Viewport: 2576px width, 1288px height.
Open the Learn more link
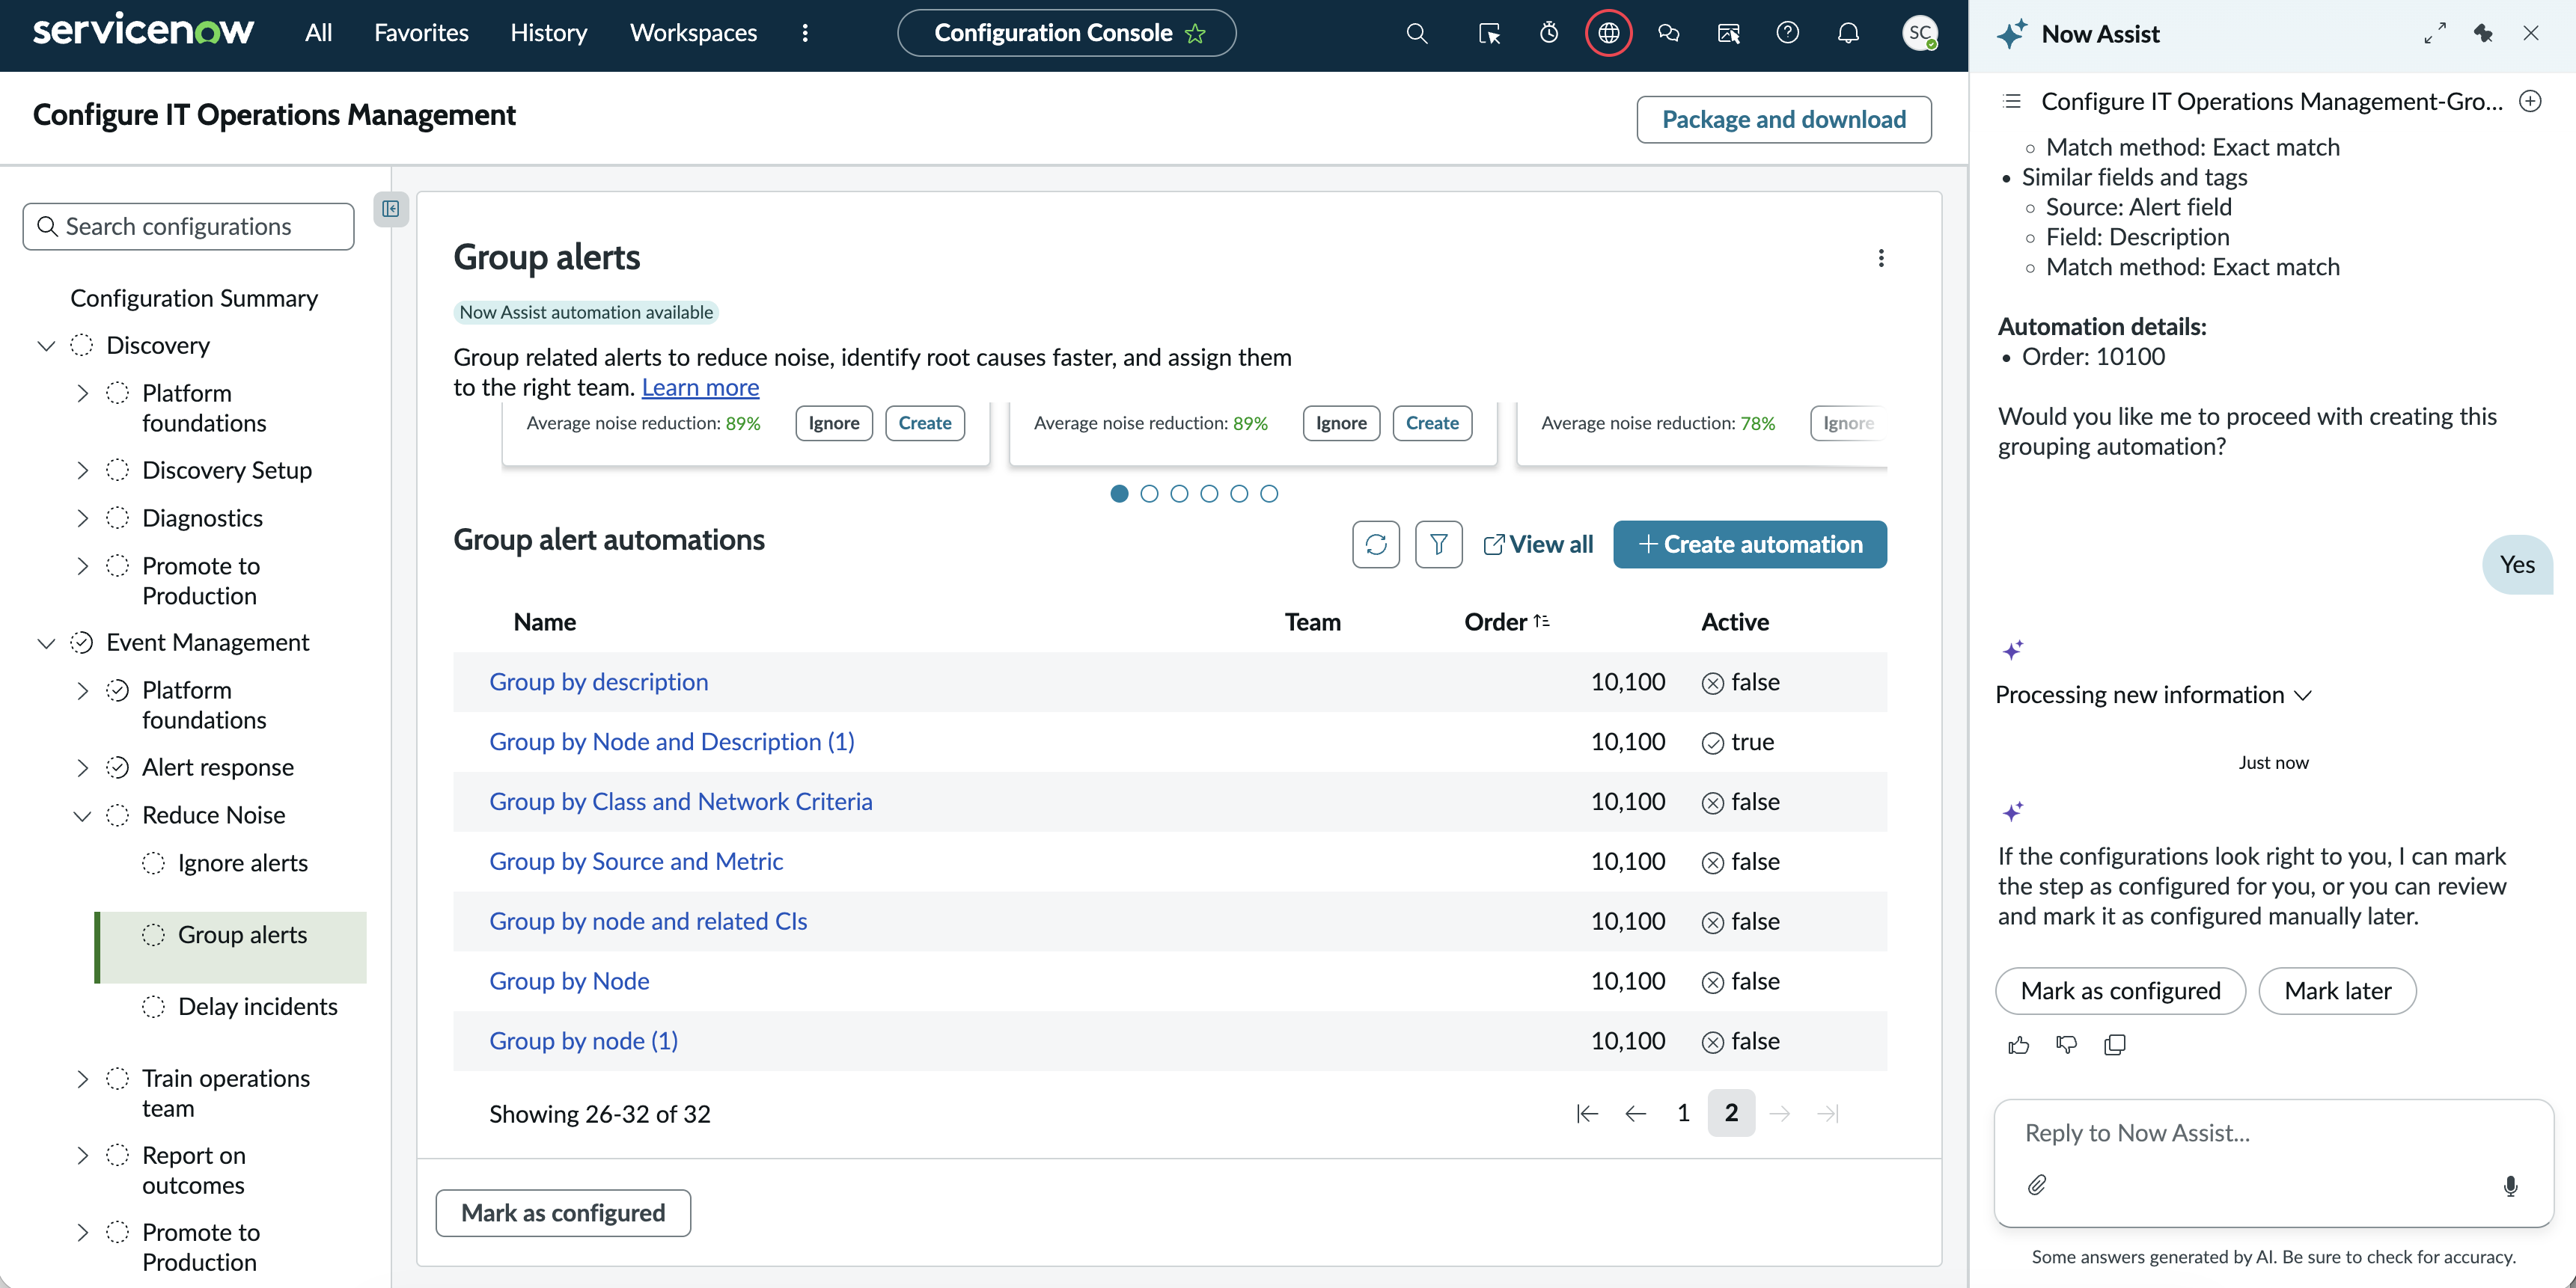(x=700, y=387)
